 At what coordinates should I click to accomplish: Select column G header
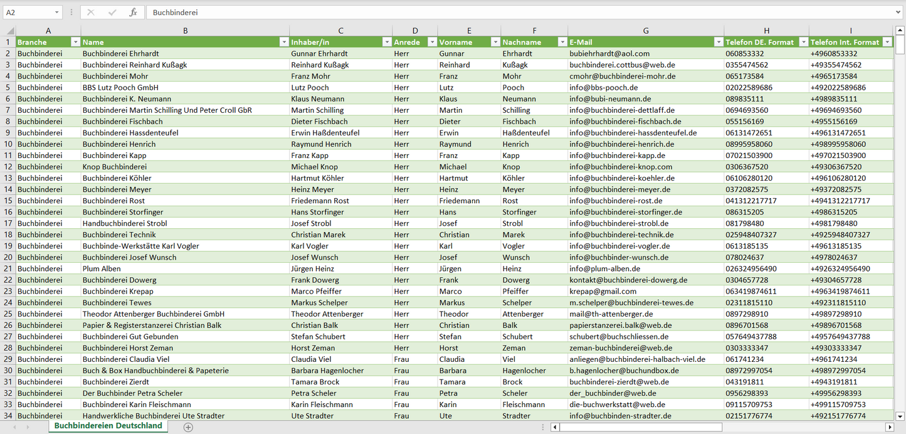pos(646,30)
